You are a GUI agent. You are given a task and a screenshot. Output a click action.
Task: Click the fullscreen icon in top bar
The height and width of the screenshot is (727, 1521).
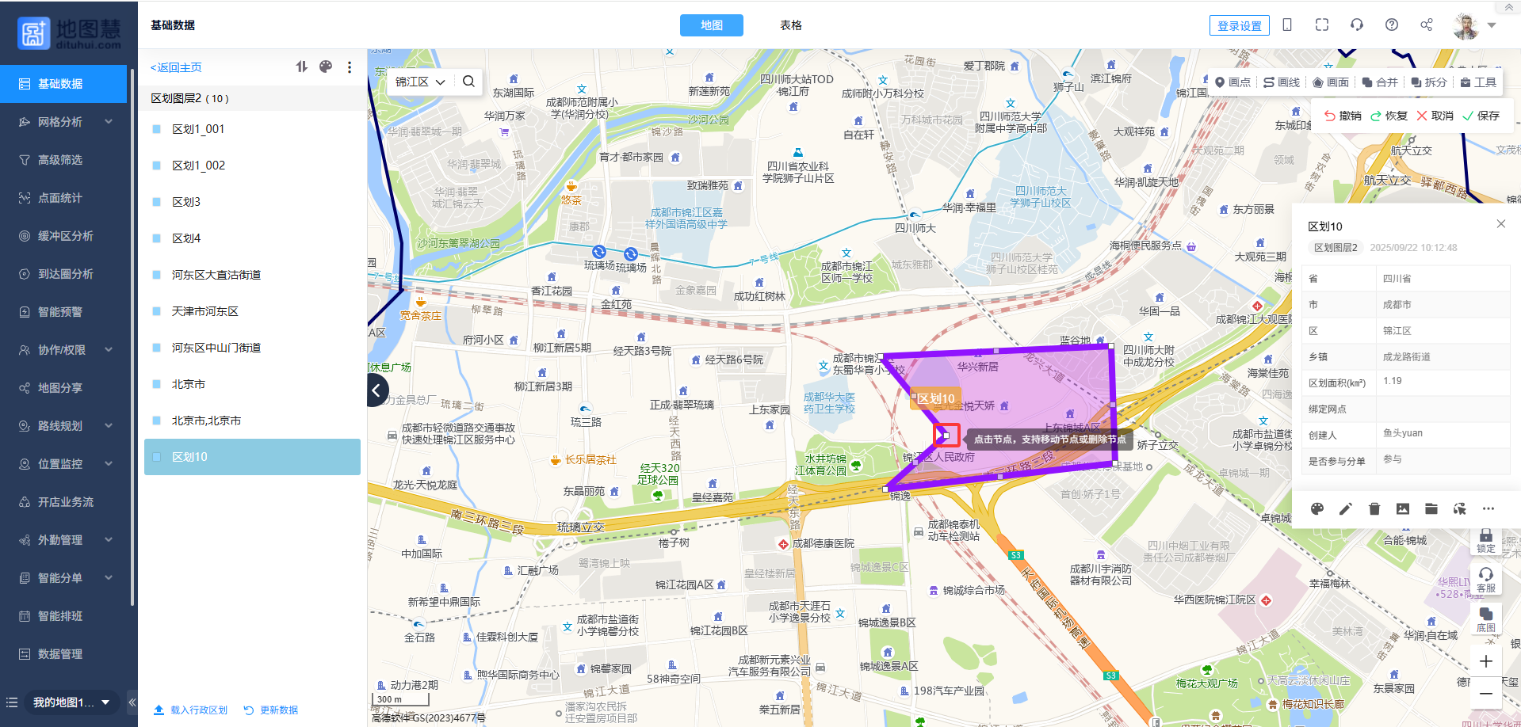[1322, 25]
